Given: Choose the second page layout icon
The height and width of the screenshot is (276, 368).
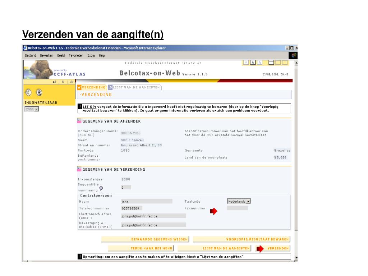Looking at the screenshot, I should click(278, 63).
